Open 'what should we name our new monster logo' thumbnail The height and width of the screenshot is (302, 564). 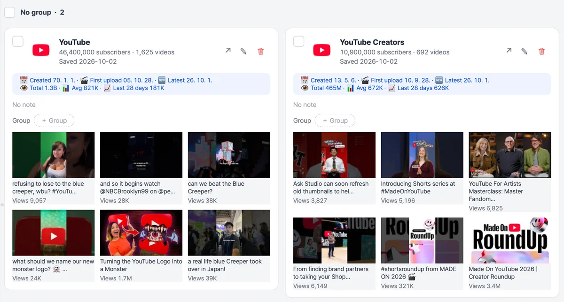coord(54,233)
